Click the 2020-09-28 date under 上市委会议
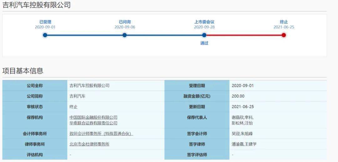This screenshot has height=162, width=338. point(204,27)
